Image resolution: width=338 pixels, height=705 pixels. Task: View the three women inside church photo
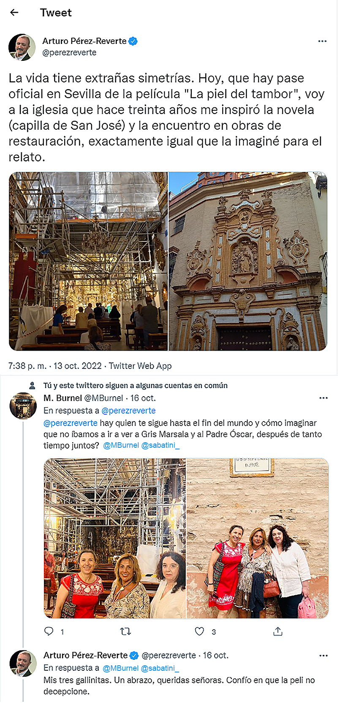tap(114, 538)
